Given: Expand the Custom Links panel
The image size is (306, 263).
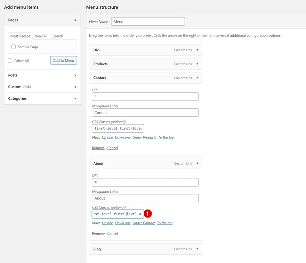Looking at the screenshot, I should point(75,87).
